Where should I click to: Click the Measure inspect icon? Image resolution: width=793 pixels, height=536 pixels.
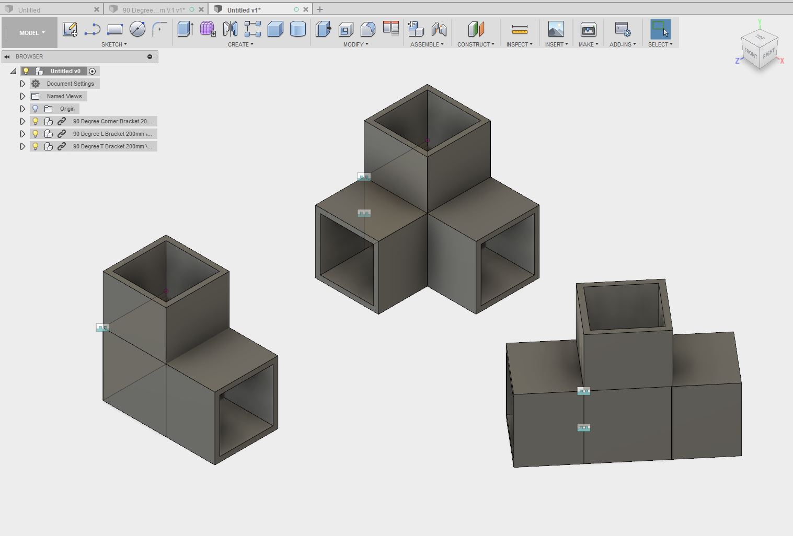pos(520,29)
